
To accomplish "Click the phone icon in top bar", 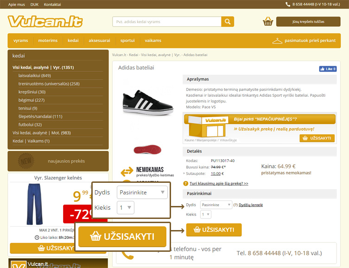I will (x=288, y=4).
